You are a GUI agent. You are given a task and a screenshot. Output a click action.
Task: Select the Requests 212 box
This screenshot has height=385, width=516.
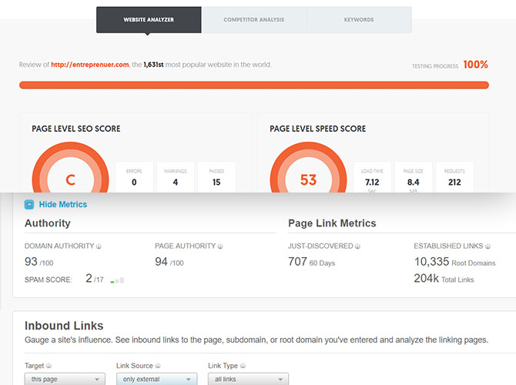tap(454, 176)
